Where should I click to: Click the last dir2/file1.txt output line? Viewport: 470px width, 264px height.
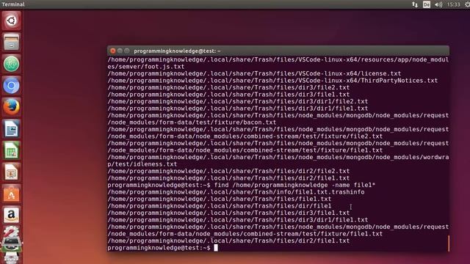point(228,241)
